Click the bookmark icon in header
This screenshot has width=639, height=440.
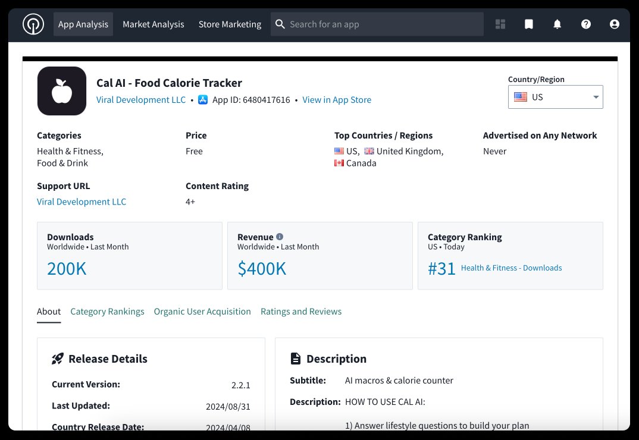tap(529, 24)
